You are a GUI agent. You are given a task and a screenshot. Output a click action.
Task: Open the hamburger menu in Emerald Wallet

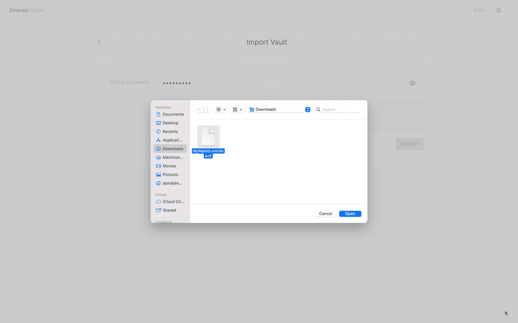pyautogui.click(x=499, y=10)
